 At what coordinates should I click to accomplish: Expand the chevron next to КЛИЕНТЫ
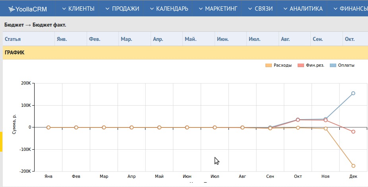point(64,9)
